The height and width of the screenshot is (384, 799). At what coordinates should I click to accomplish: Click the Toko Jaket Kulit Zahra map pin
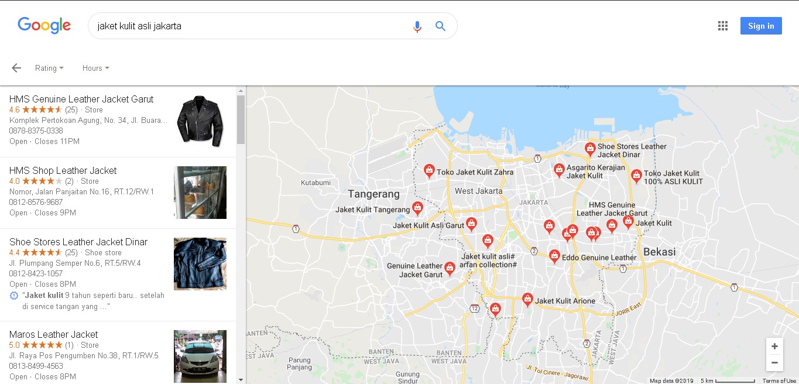[x=429, y=171]
